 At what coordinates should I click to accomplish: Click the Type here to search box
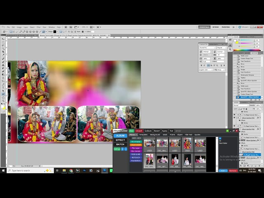tap(31, 170)
